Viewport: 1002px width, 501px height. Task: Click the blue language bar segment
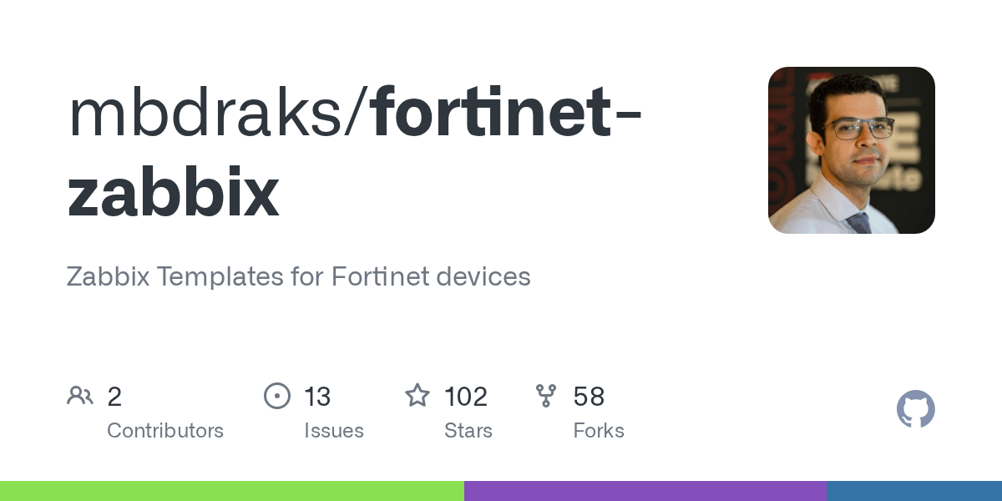(x=914, y=491)
